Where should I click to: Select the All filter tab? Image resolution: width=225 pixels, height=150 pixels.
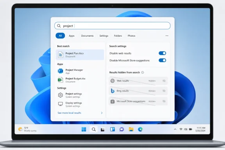pyautogui.click(x=60, y=36)
